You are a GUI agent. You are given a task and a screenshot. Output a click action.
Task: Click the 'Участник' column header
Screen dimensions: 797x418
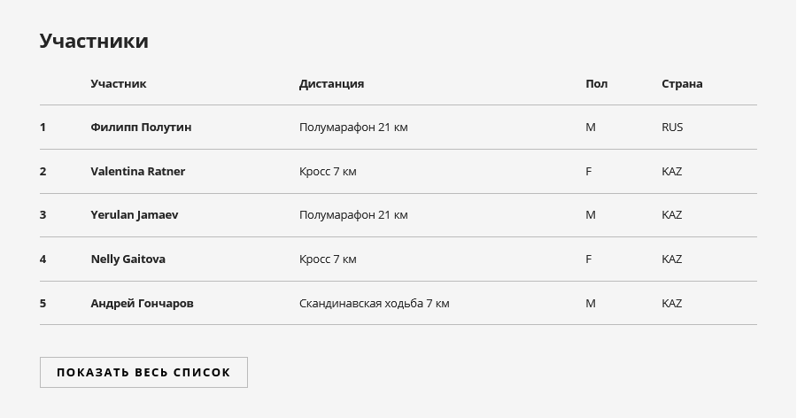(x=119, y=83)
